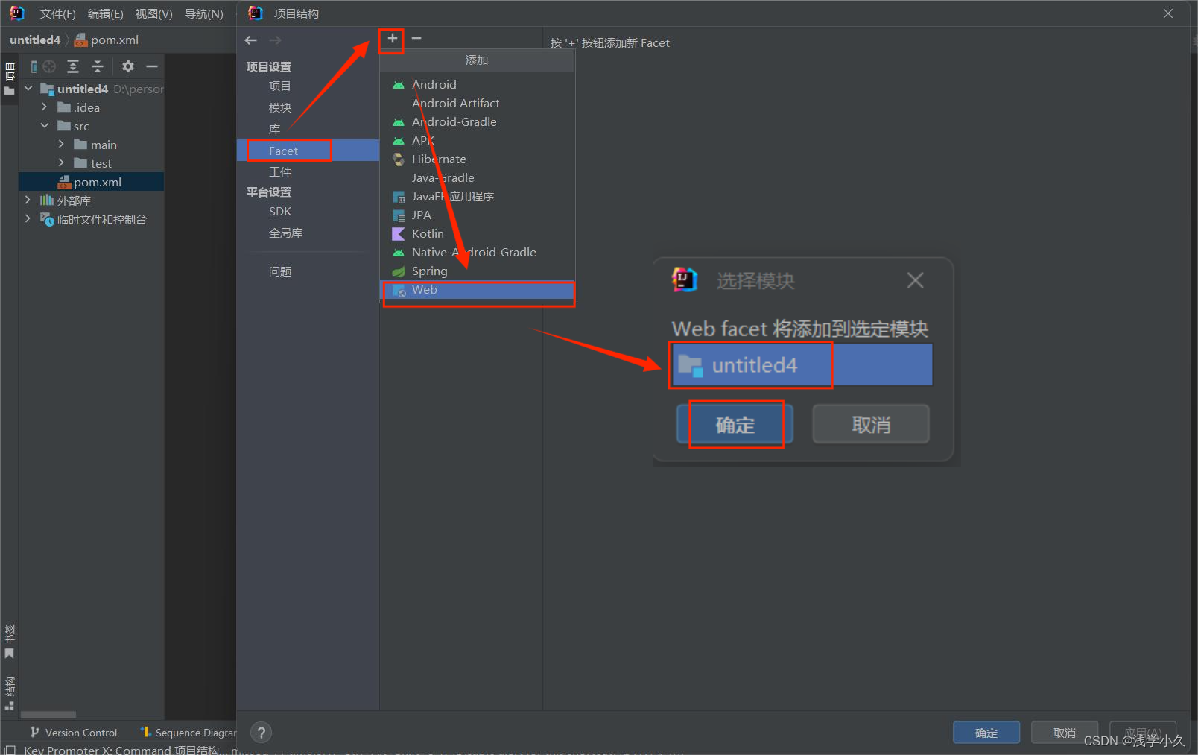Click the tool window toggle icon in the status bar corner
This screenshot has height=755, width=1198.
pyautogui.click(x=10, y=749)
